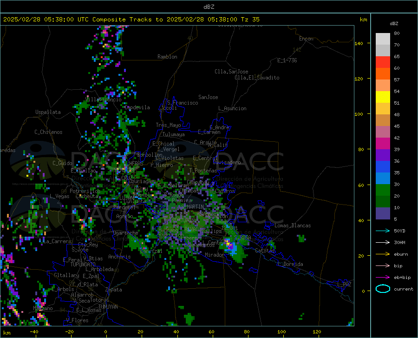Click the L_Vegas place label
Viewport: 418px width, 338px height.
pos(59,196)
